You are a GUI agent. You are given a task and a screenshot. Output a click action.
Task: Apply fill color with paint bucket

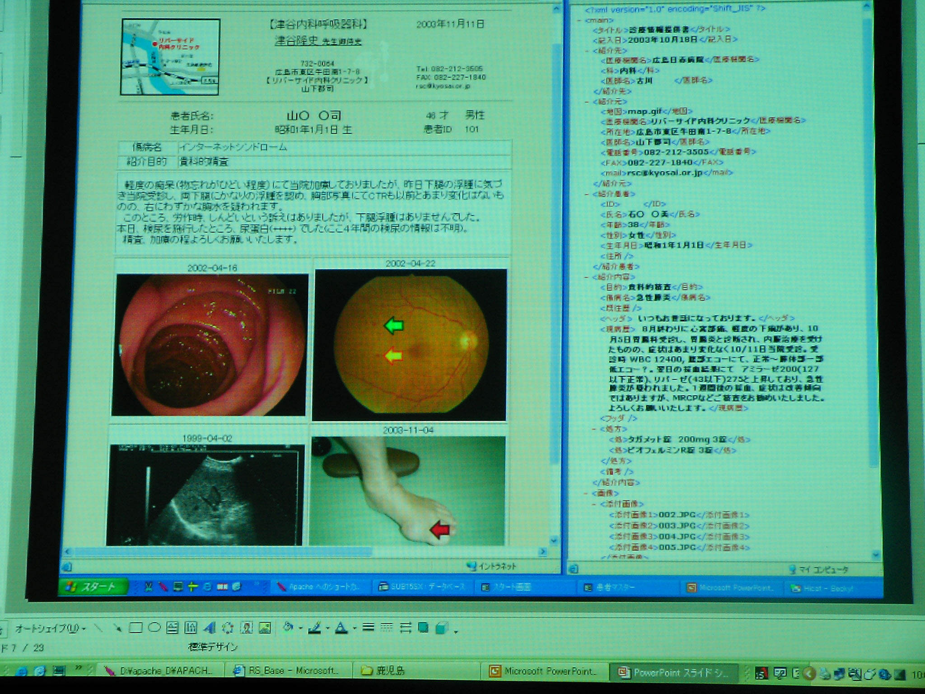(288, 627)
